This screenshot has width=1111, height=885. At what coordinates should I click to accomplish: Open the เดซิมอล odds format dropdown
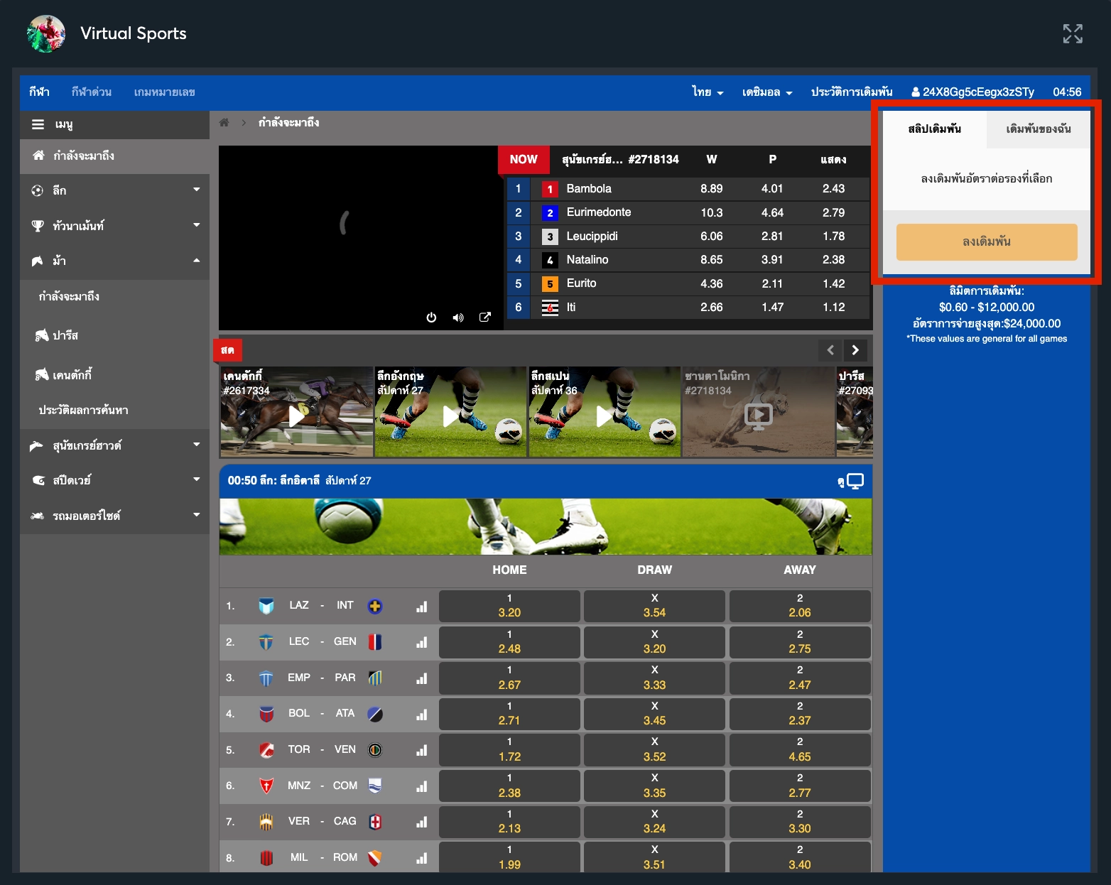766,92
